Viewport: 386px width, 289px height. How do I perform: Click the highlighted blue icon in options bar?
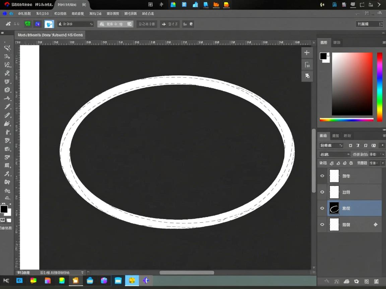pyautogui.click(x=49, y=24)
